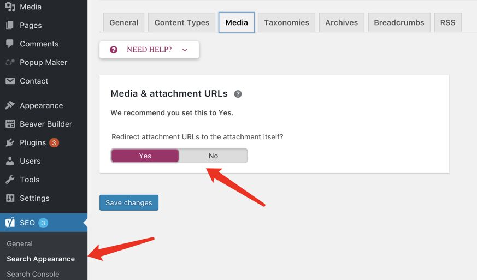
Task: Expand the Need Help dropdown chevron
Action: click(185, 50)
